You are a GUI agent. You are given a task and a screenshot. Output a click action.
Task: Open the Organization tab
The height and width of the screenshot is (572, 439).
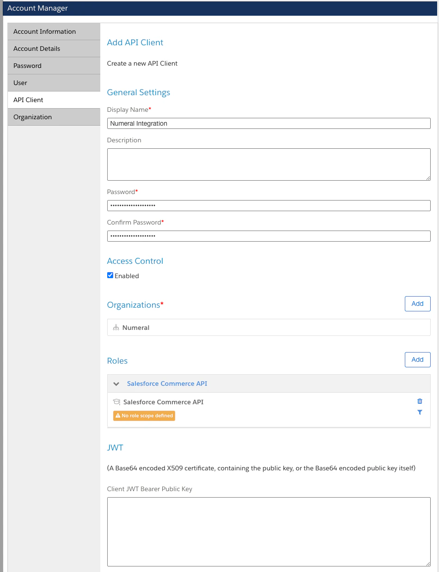tap(54, 117)
